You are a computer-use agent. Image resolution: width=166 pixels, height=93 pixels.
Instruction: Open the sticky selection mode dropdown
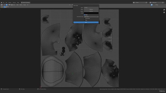click(15, 5)
